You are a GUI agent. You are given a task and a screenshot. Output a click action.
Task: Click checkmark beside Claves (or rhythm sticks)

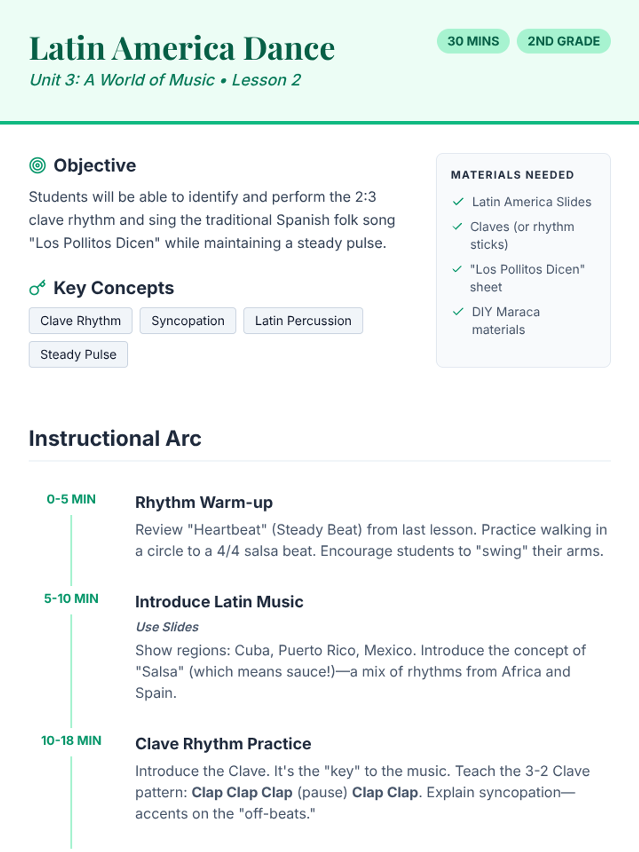point(457,226)
